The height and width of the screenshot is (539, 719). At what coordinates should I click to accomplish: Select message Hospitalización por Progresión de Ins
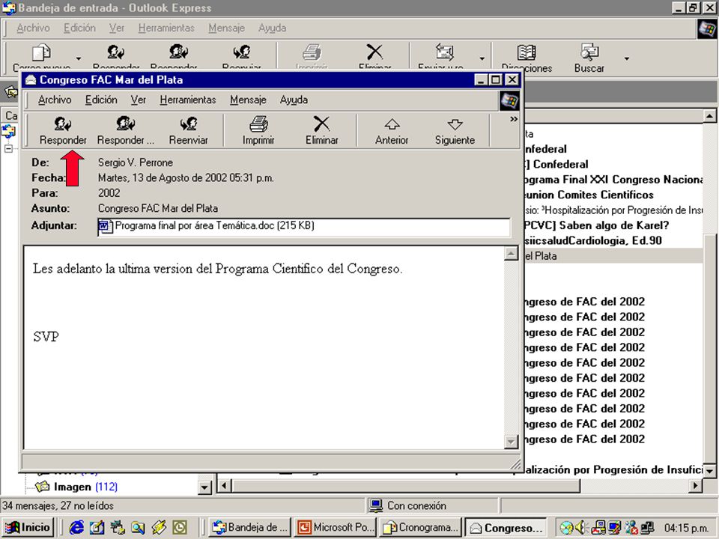click(x=613, y=210)
